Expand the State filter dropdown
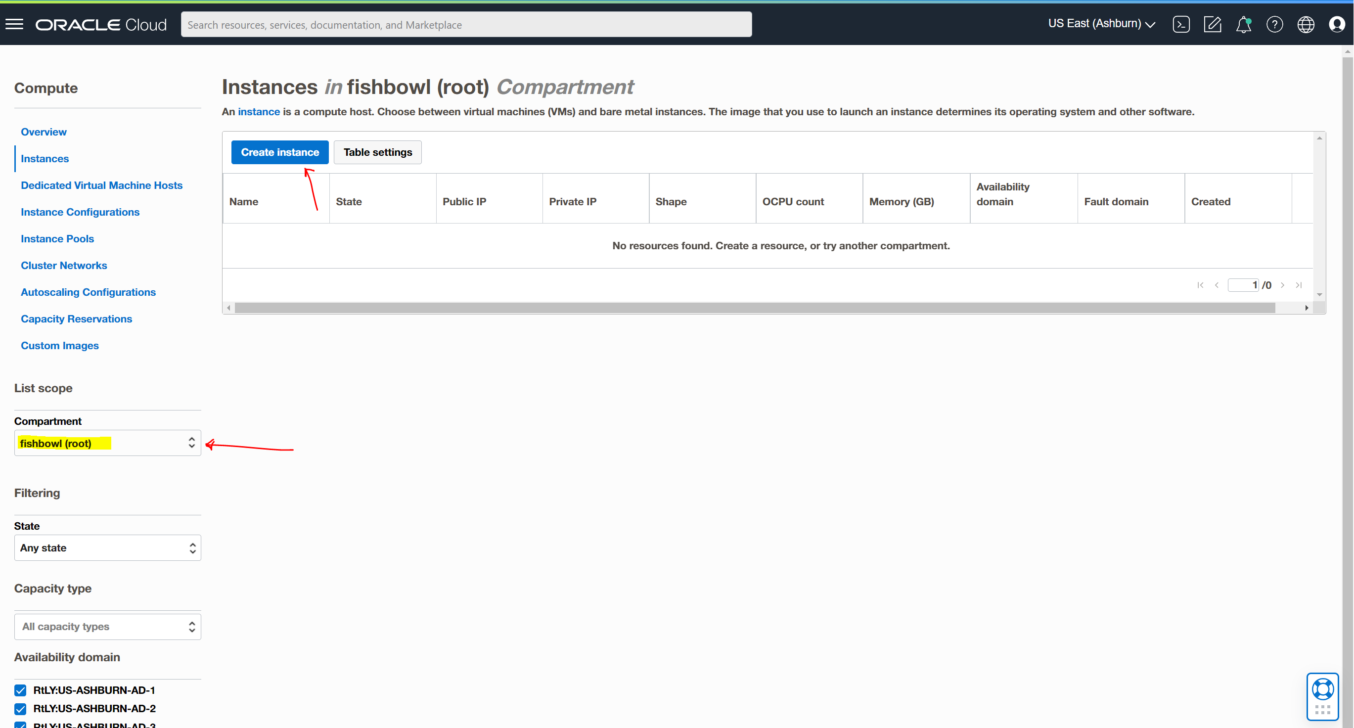1354x728 pixels. [107, 548]
